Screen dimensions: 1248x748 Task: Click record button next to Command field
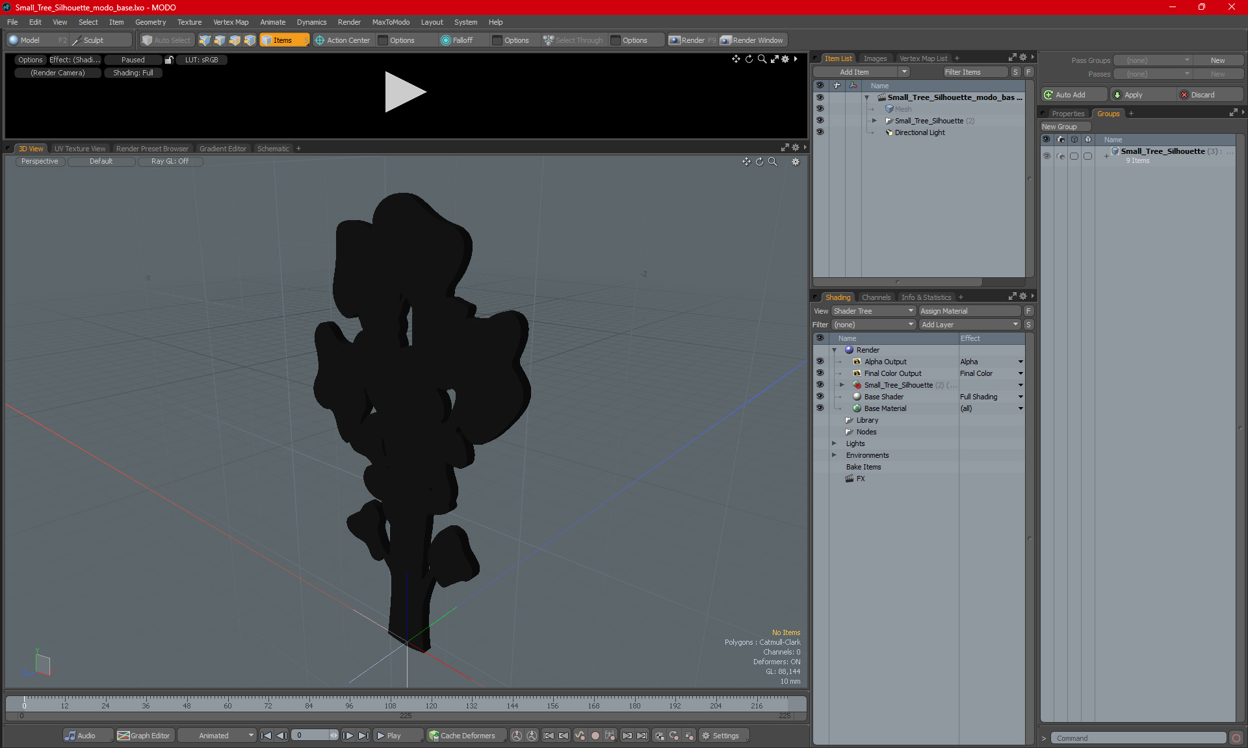[1236, 738]
